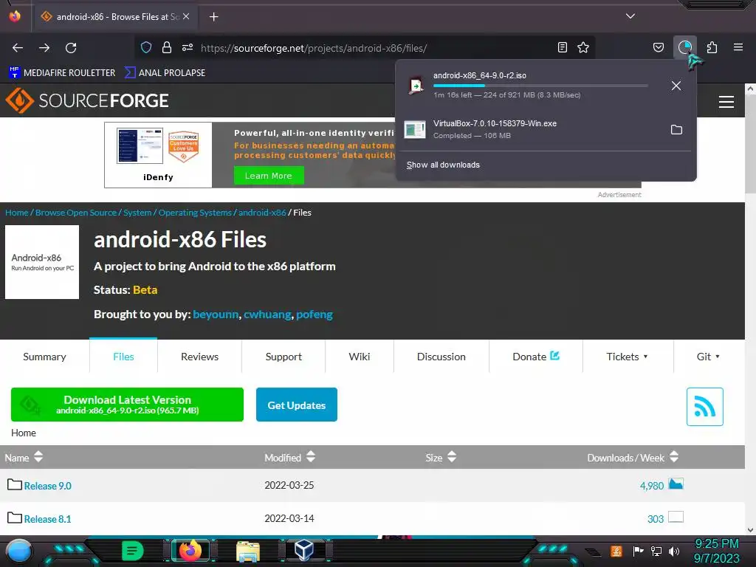Open android-x86 breadcrumb link
This screenshot has width=756, height=567.
click(x=262, y=212)
